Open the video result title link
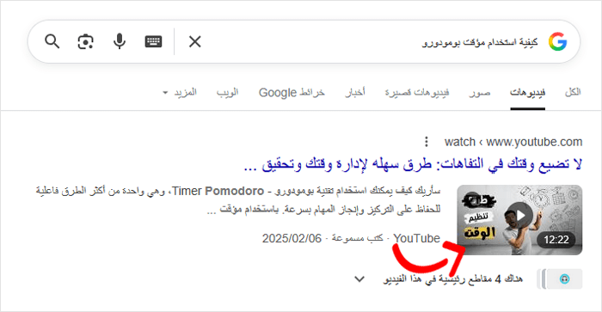The height and width of the screenshot is (312, 602). click(413, 164)
